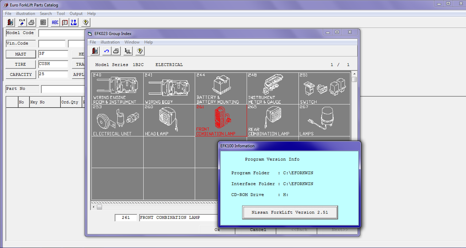Click the Nissan ForkLift Version 2.51 button
This screenshot has width=466, height=248.
click(290, 212)
